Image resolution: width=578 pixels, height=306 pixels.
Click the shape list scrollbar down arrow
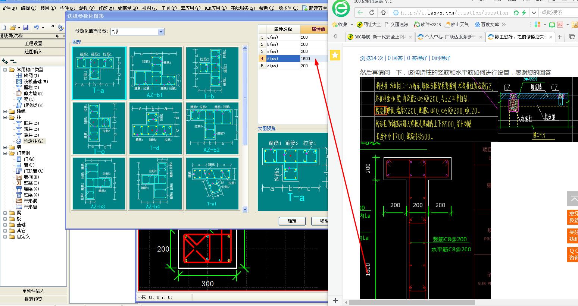[x=245, y=209]
